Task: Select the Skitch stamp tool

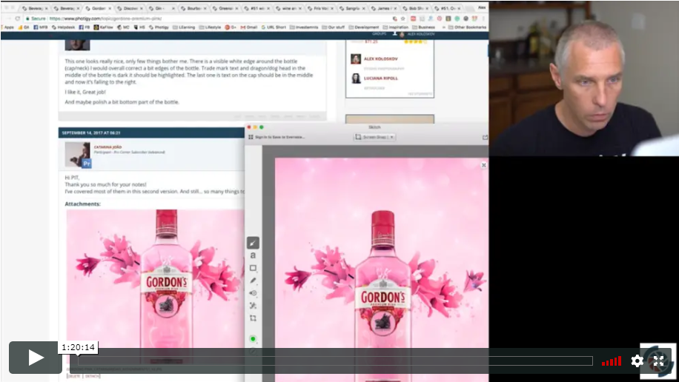Action: coord(253,293)
